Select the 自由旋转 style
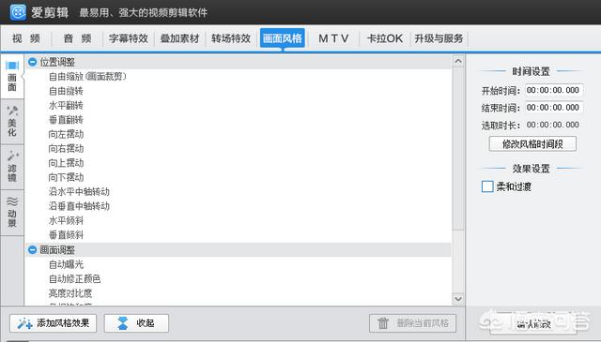The width and height of the screenshot is (601, 342). coord(66,91)
